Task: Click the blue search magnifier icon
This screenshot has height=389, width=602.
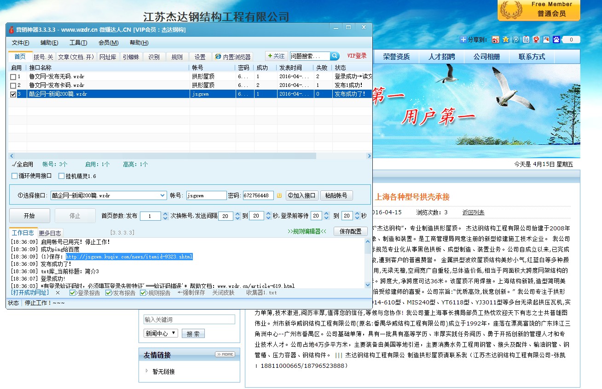Action: click(335, 56)
